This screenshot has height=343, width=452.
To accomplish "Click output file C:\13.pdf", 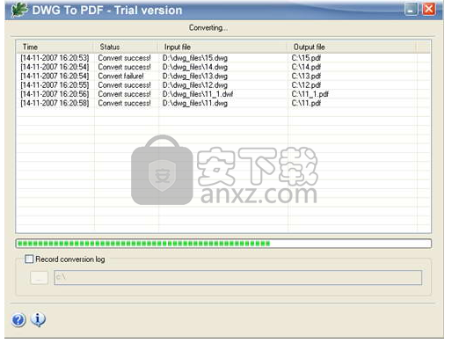I will click(x=306, y=76).
